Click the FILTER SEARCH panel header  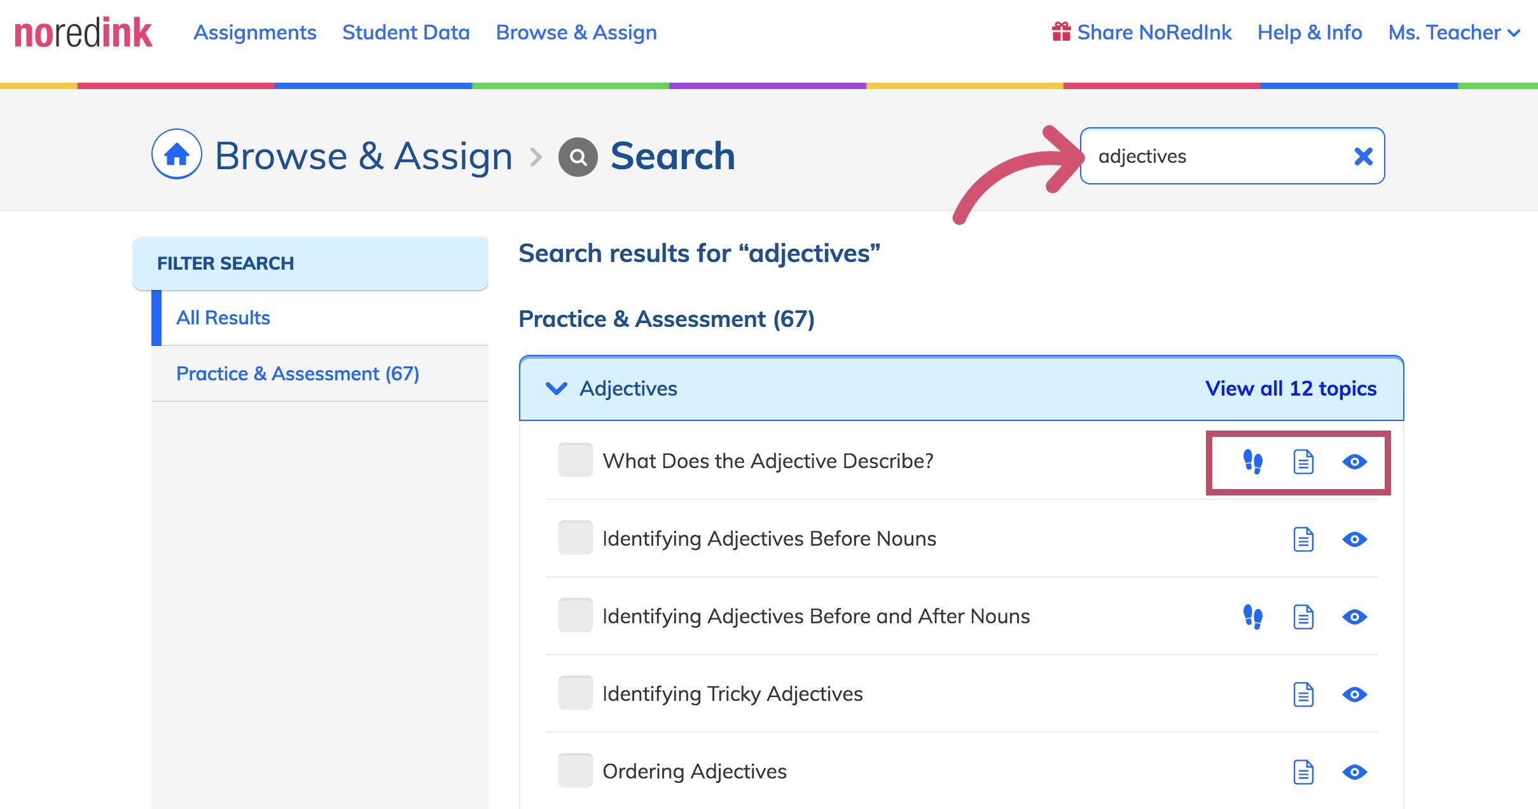click(x=310, y=263)
